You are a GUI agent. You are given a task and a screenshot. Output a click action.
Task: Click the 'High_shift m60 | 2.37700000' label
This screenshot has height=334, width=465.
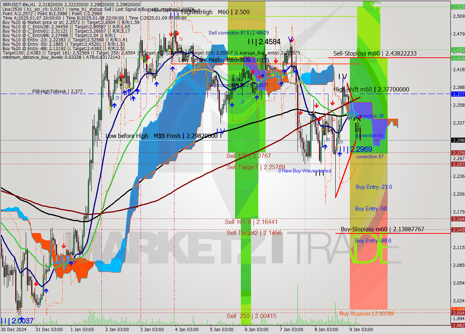pyautogui.click(x=371, y=89)
